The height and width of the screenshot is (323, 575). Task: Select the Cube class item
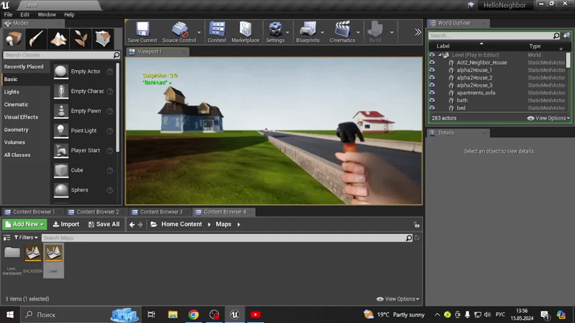84,170
